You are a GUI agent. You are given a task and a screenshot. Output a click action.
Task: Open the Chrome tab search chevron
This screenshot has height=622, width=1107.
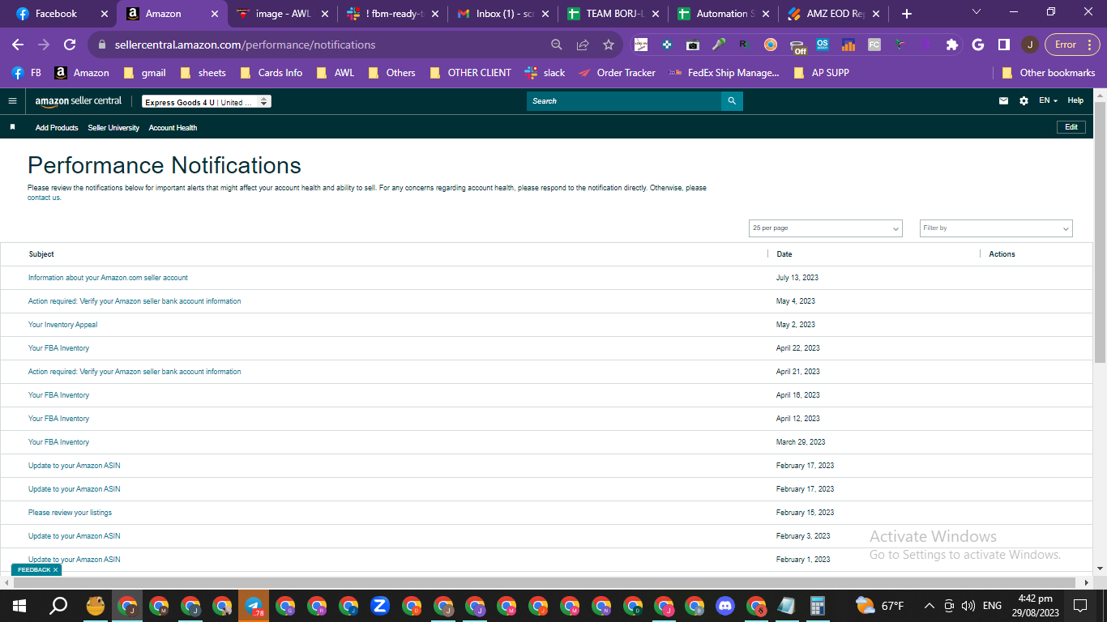[977, 12]
